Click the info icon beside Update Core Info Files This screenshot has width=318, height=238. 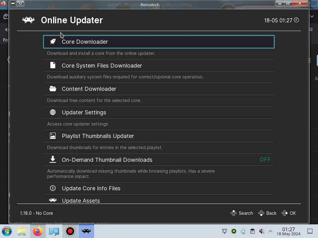(x=53, y=188)
